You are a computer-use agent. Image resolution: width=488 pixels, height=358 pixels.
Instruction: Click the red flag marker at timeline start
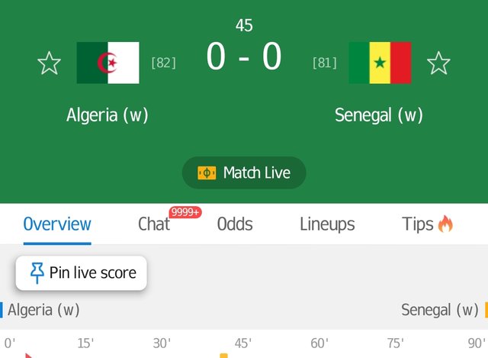coord(29,356)
